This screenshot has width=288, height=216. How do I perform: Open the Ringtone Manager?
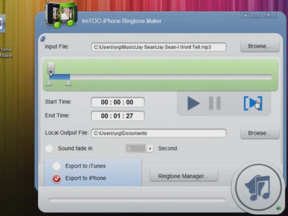(x=183, y=176)
